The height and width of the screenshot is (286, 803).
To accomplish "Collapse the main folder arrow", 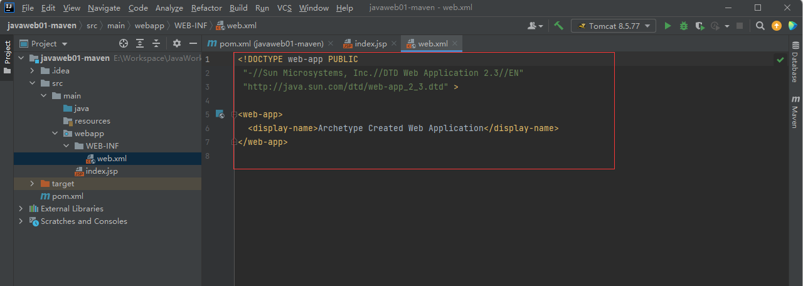I will pyautogui.click(x=44, y=96).
